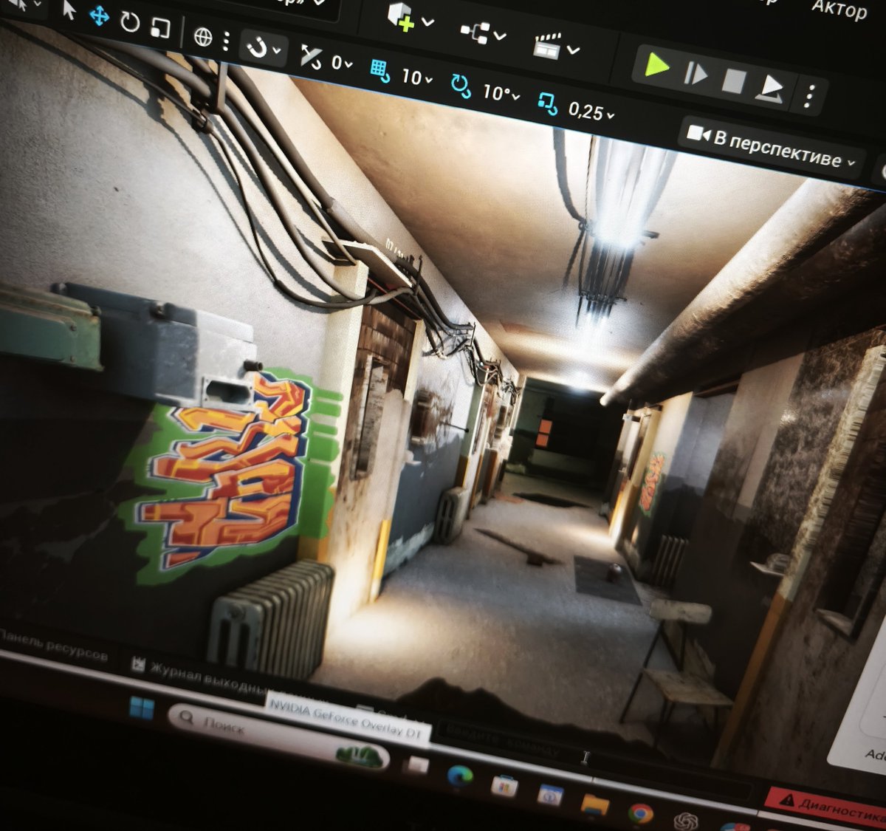
Task: Activate the Rotate tool
Action: [130, 21]
